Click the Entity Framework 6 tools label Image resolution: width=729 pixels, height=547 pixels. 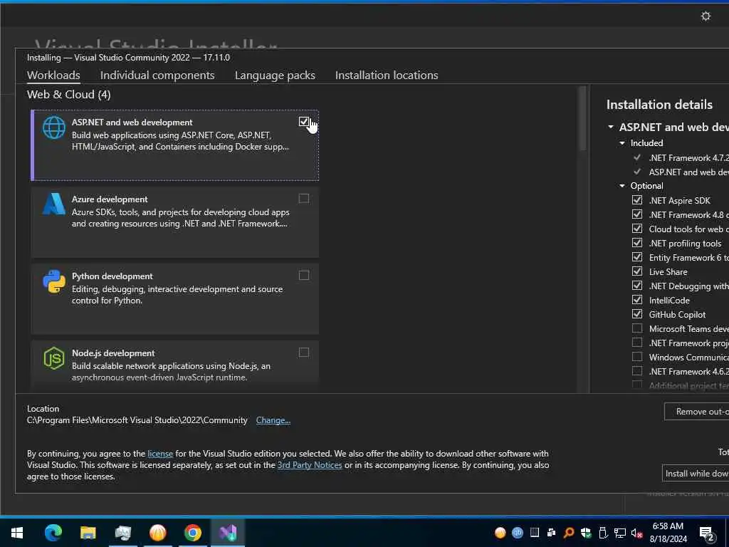688,257
